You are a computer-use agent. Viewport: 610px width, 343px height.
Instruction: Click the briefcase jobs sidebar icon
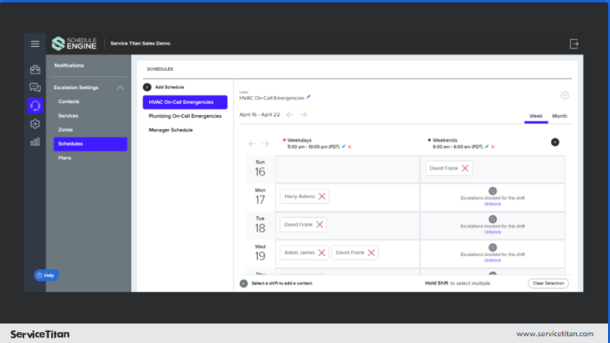pos(35,69)
